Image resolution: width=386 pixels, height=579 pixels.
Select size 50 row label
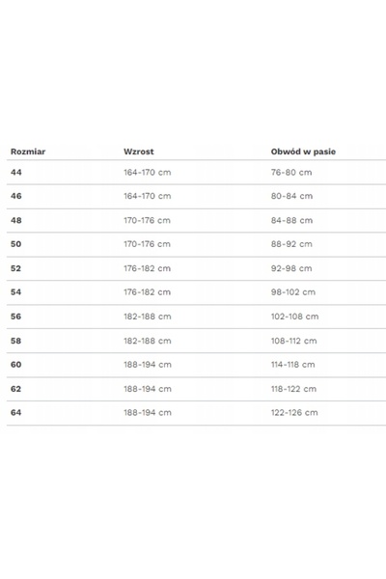[16, 244]
